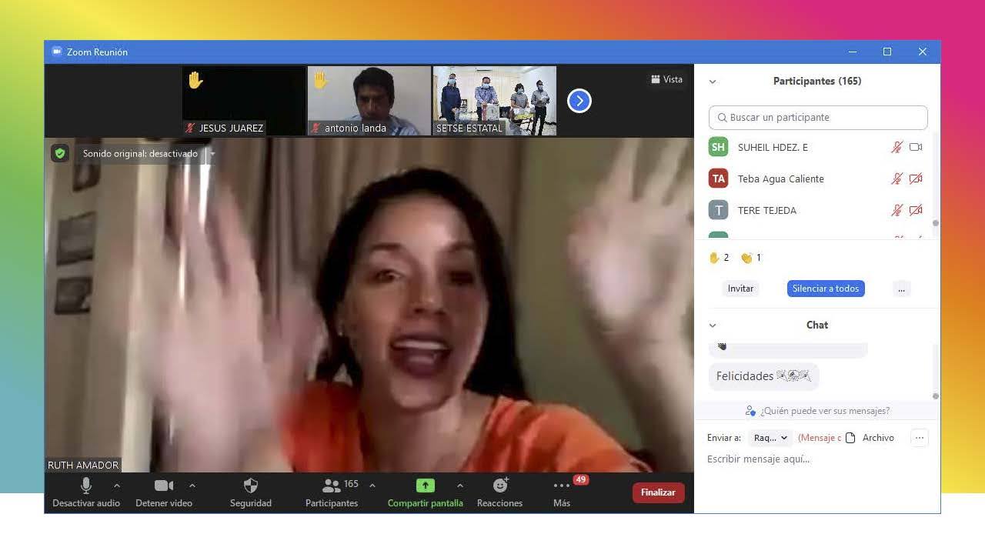Open the Participantes panel from the toolbar
The image size is (985, 554).
(332, 492)
